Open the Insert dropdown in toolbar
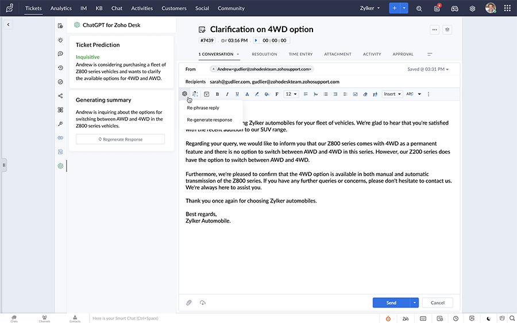The image size is (517, 323). click(x=392, y=94)
